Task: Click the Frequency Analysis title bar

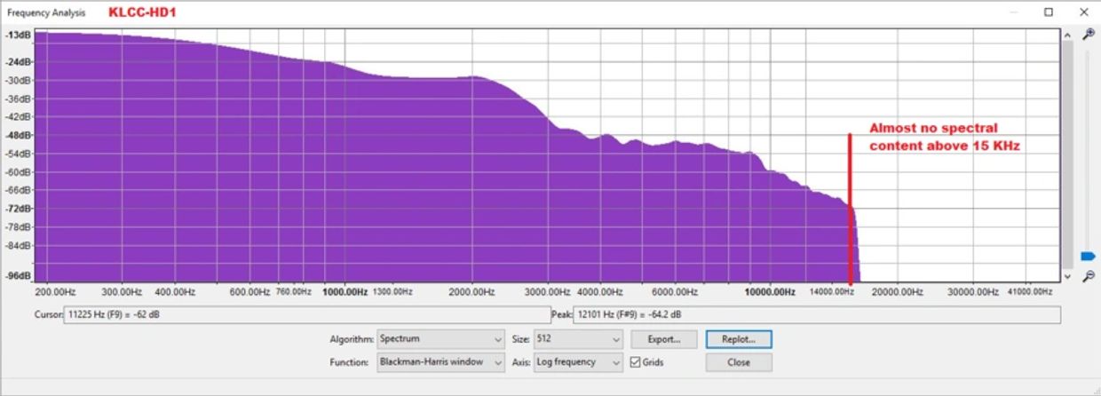Action: [533, 12]
